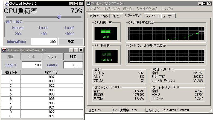Click the 時間(ms) column header
Image resolution: width=213 pixels, height=120 pixels.
(52, 73)
